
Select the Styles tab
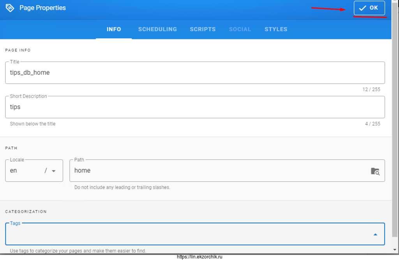click(x=276, y=29)
